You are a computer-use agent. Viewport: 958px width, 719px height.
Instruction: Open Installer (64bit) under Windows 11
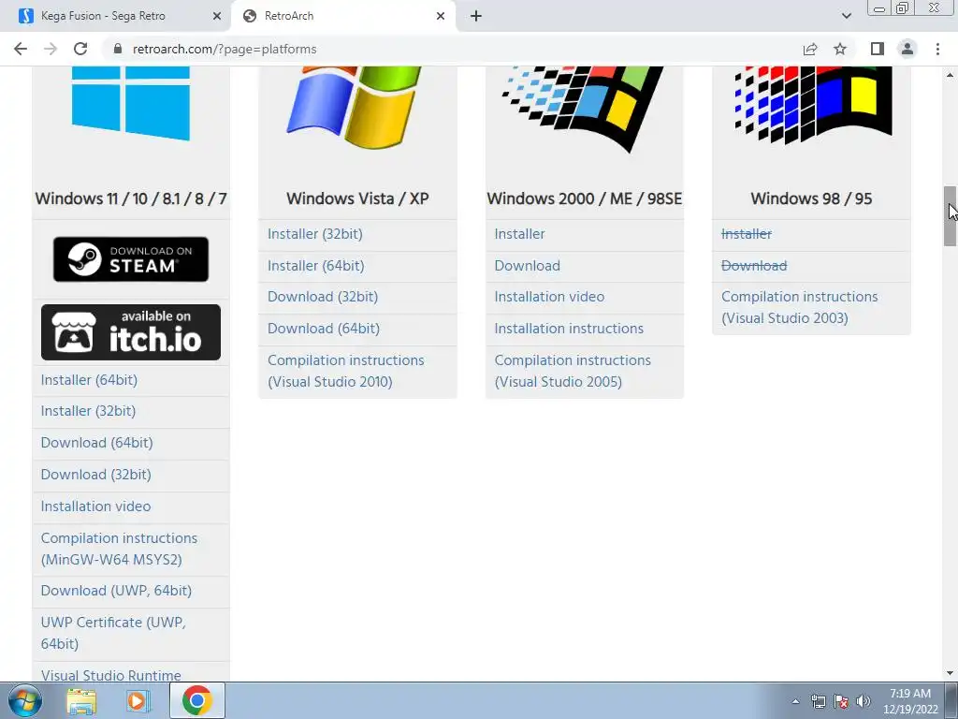pos(89,380)
